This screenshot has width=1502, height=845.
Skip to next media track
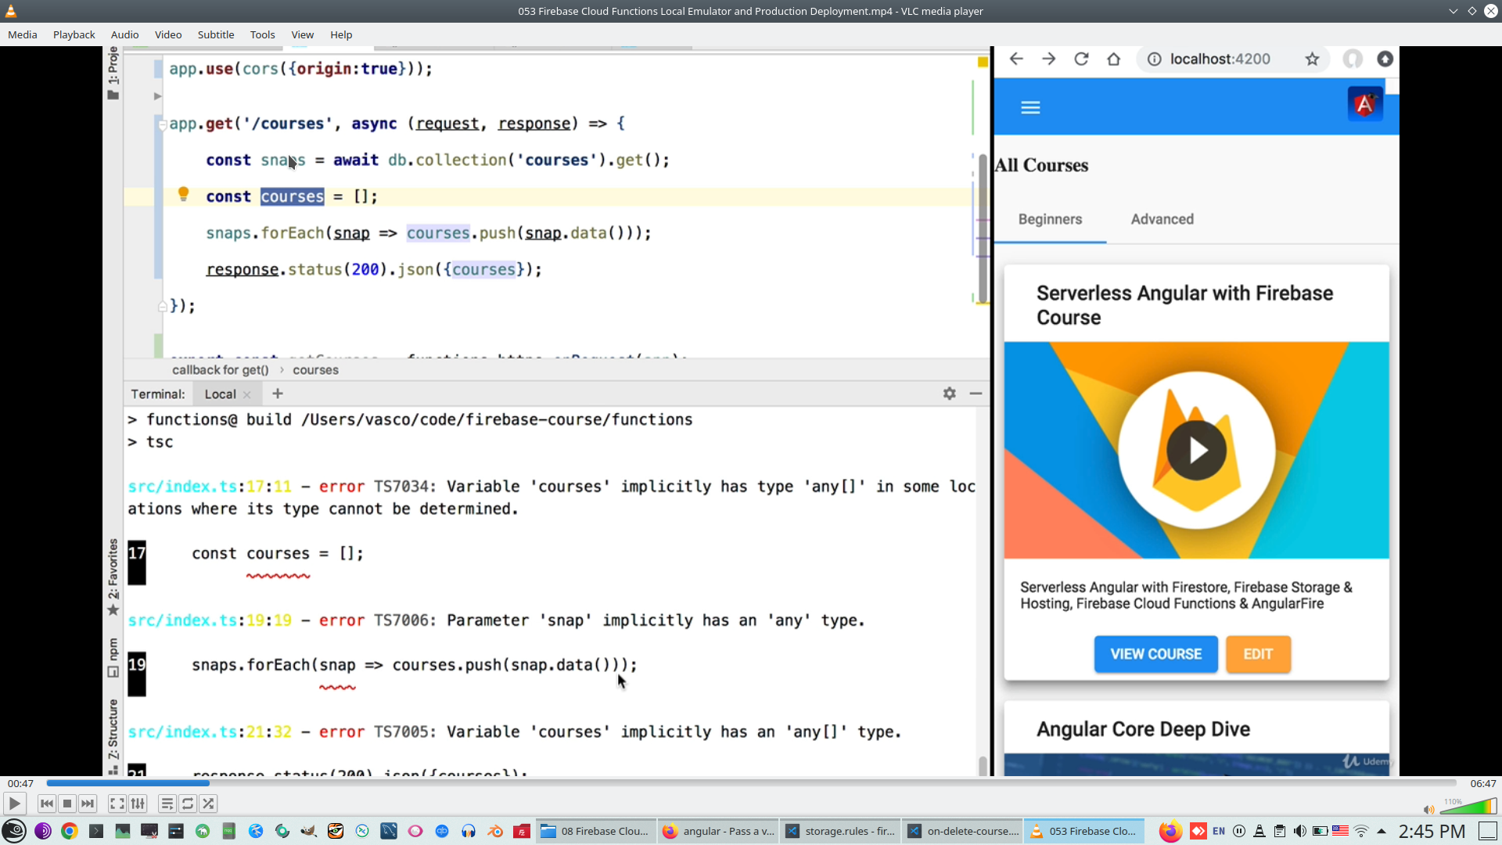[88, 804]
